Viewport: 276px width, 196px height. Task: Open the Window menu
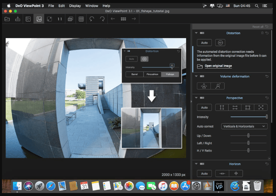(x=92, y=6)
